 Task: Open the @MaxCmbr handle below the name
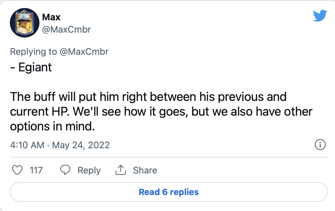pos(67,30)
